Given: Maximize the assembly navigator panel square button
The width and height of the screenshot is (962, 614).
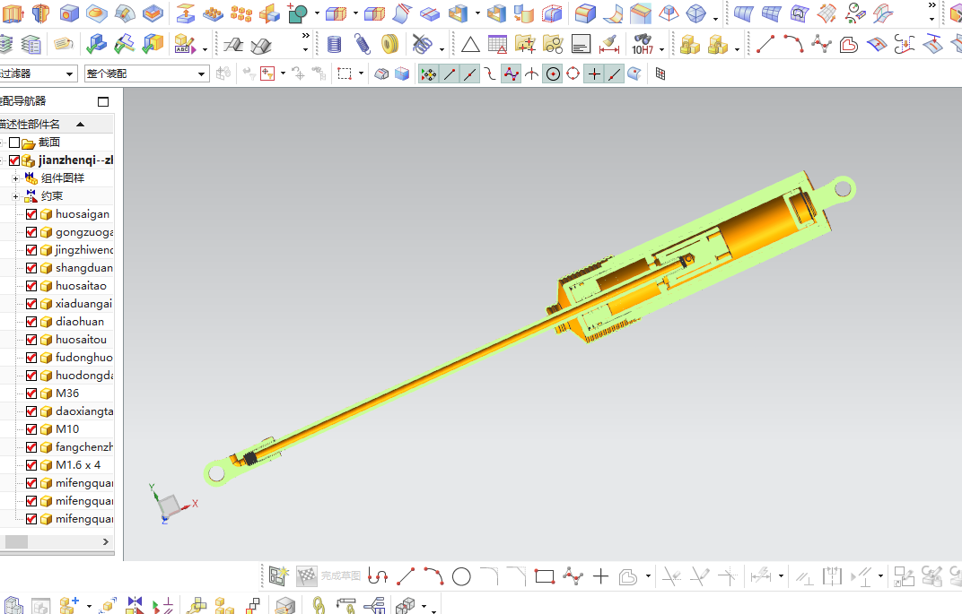Looking at the screenshot, I should tap(103, 101).
